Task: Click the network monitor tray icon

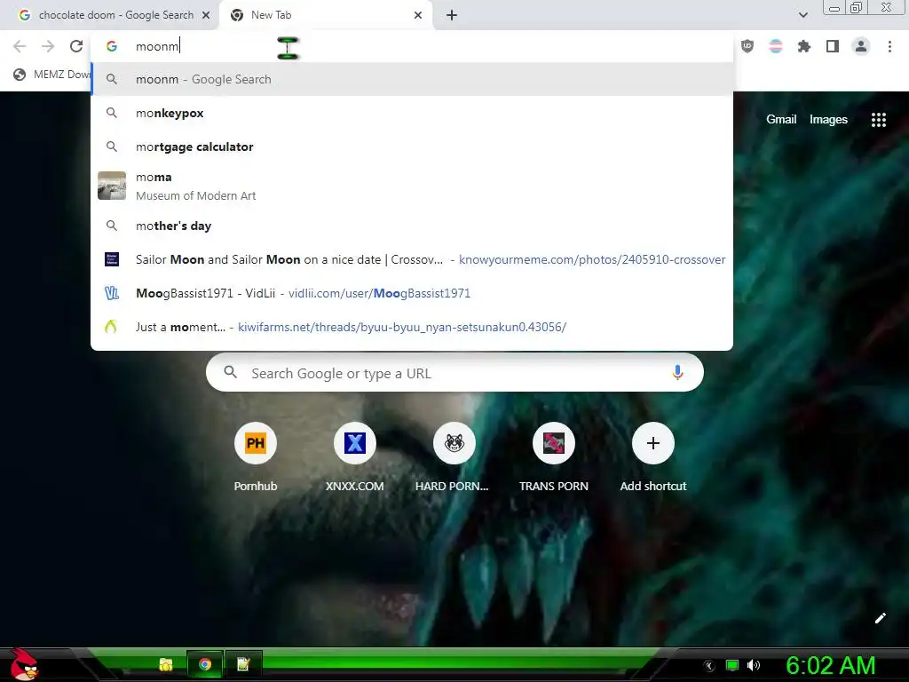Action: click(x=732, y=666)
